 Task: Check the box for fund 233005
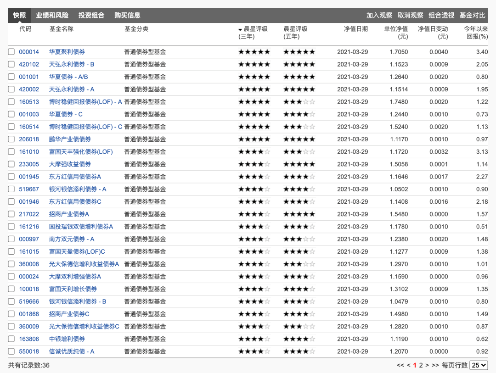(11, 164)
